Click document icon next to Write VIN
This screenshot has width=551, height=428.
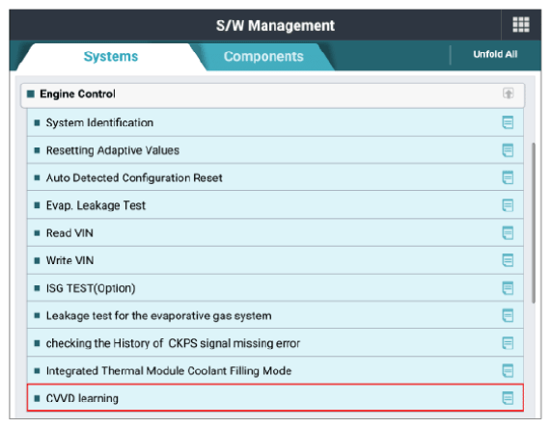(508, 260)
